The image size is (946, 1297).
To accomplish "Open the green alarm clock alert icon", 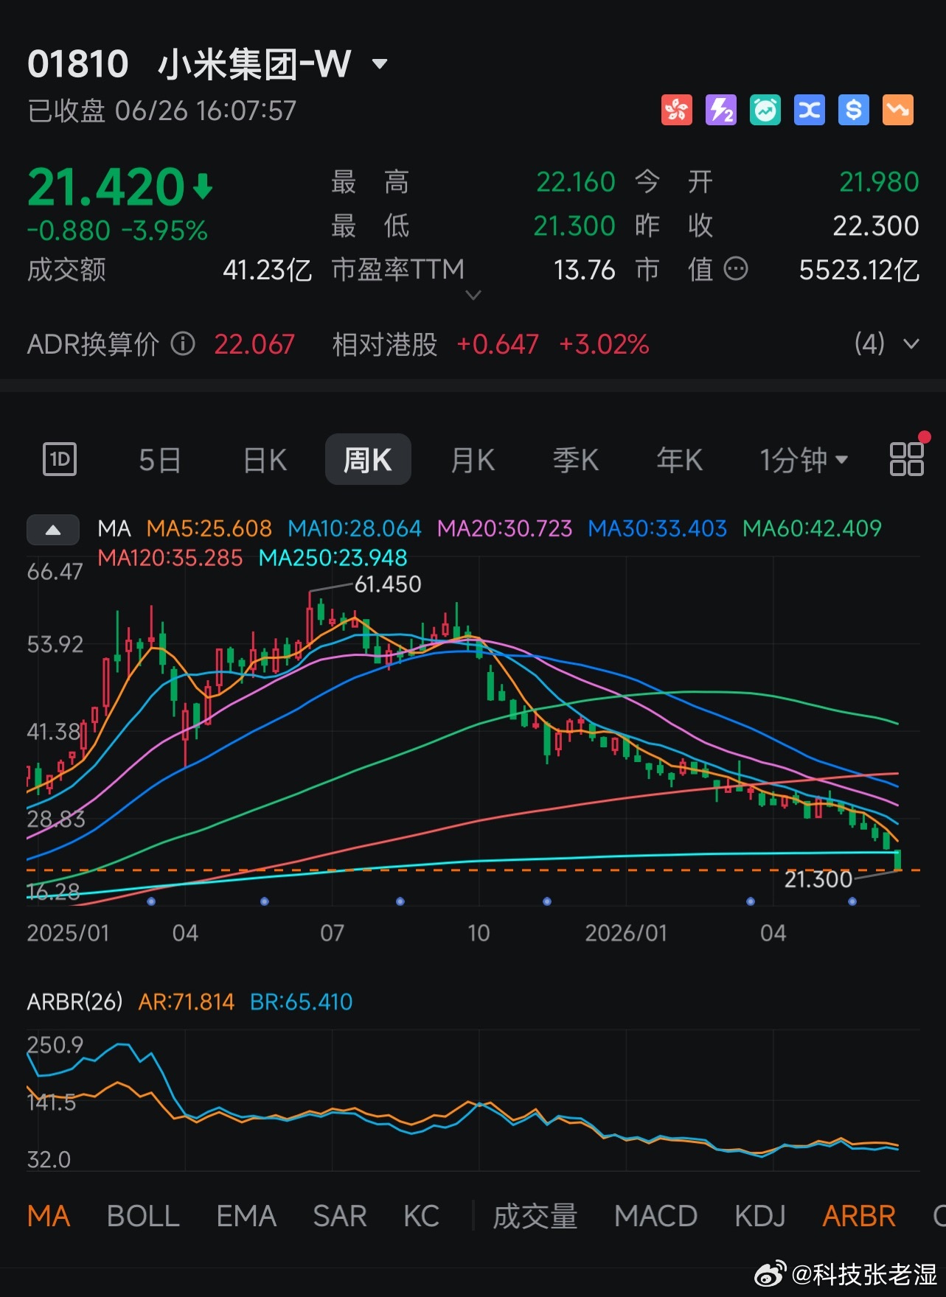I will [x=765, y=111].
